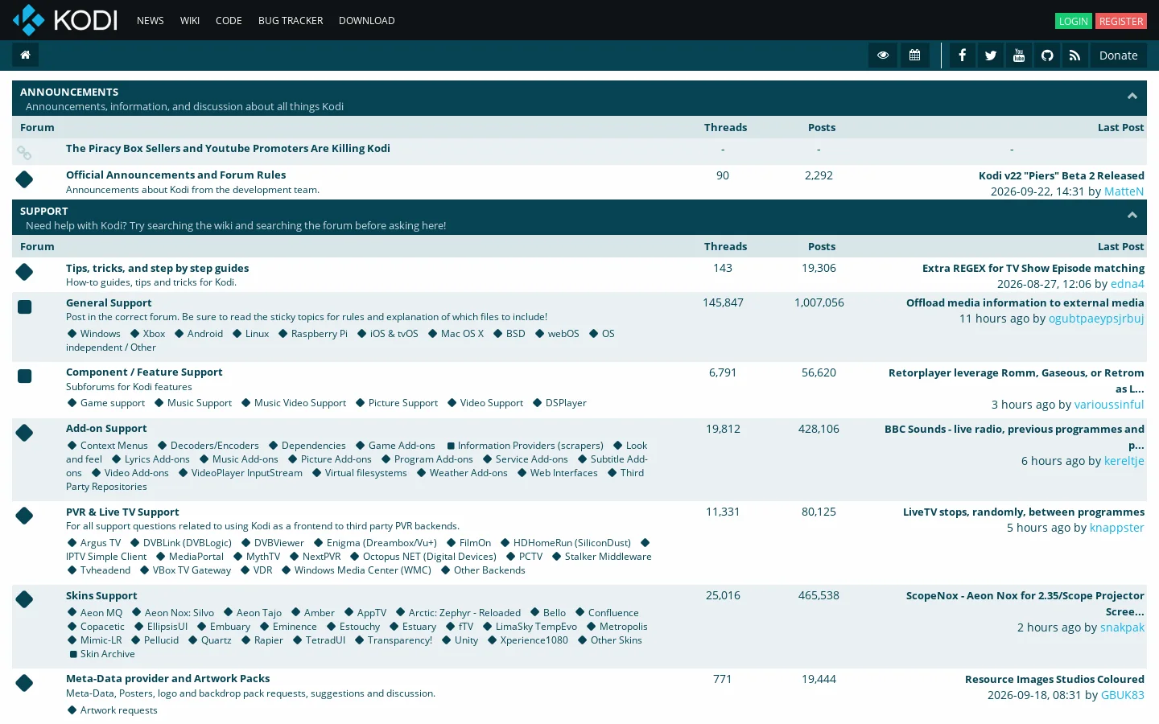Open Kodi YouTube channel icon
This screenshot has width=1159, height=724.
pyautogui.click(x=1019, y=56)
